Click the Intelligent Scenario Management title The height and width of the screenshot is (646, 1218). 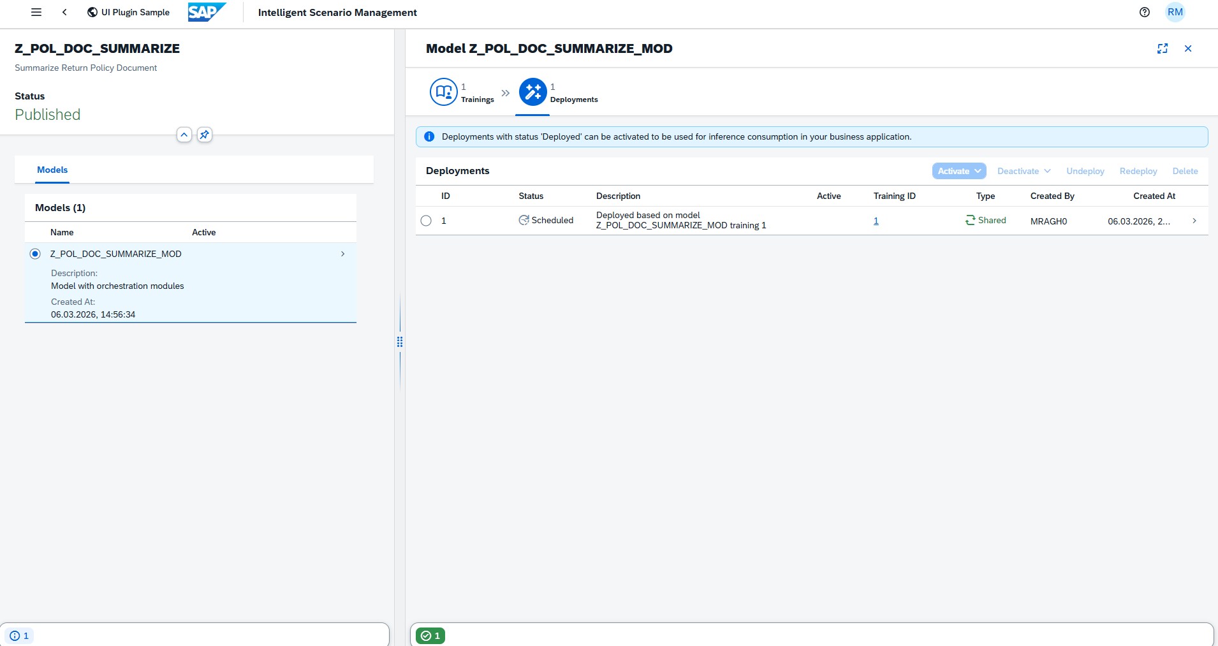(337, 12)
